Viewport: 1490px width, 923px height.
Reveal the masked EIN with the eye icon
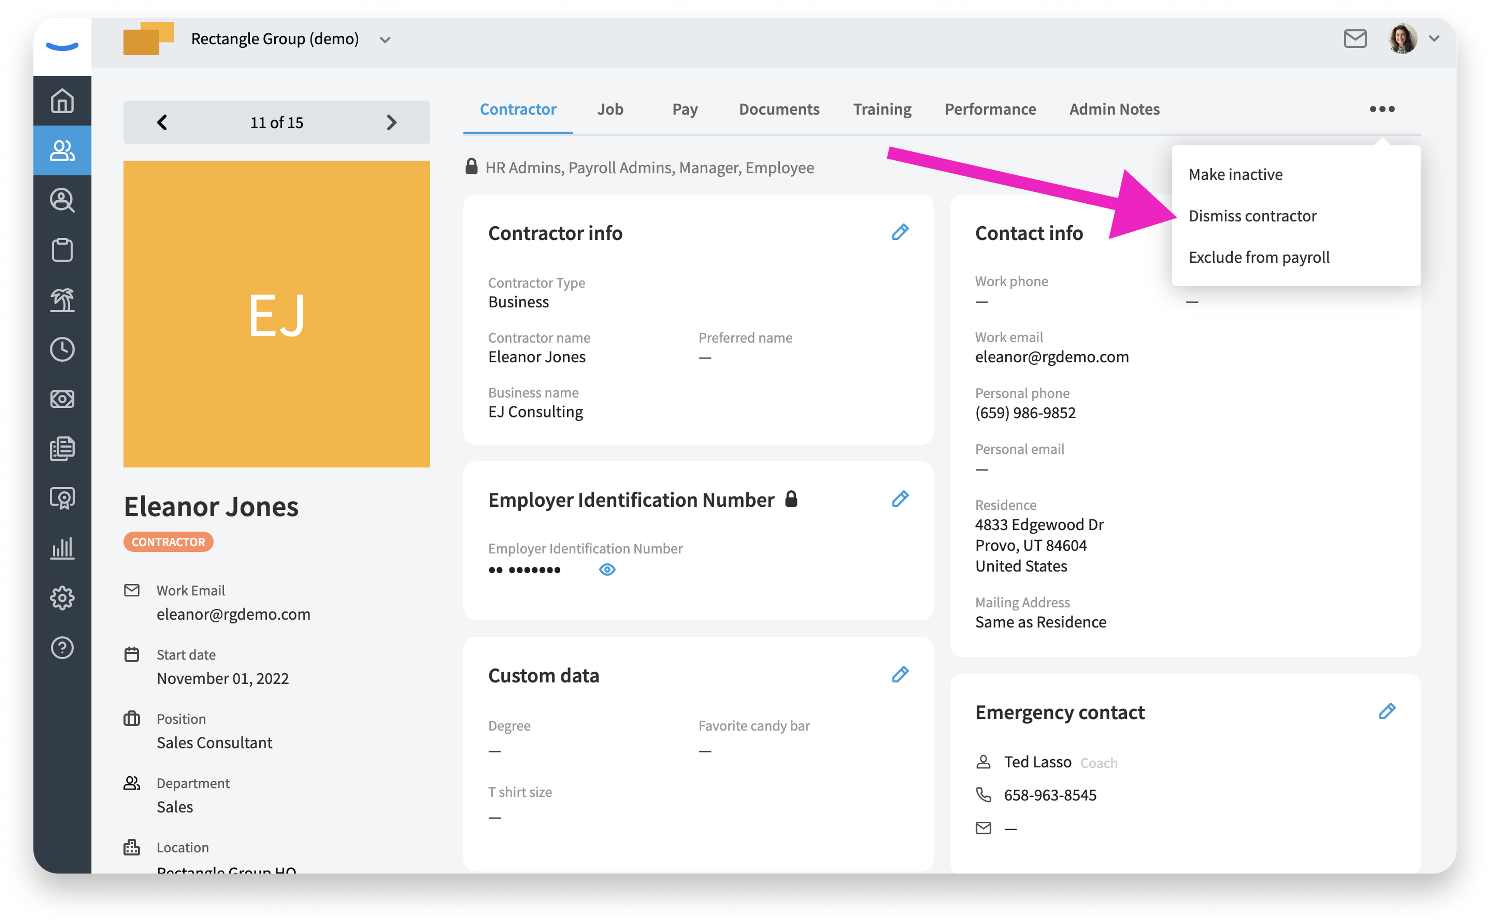click(x=607, y=570)
